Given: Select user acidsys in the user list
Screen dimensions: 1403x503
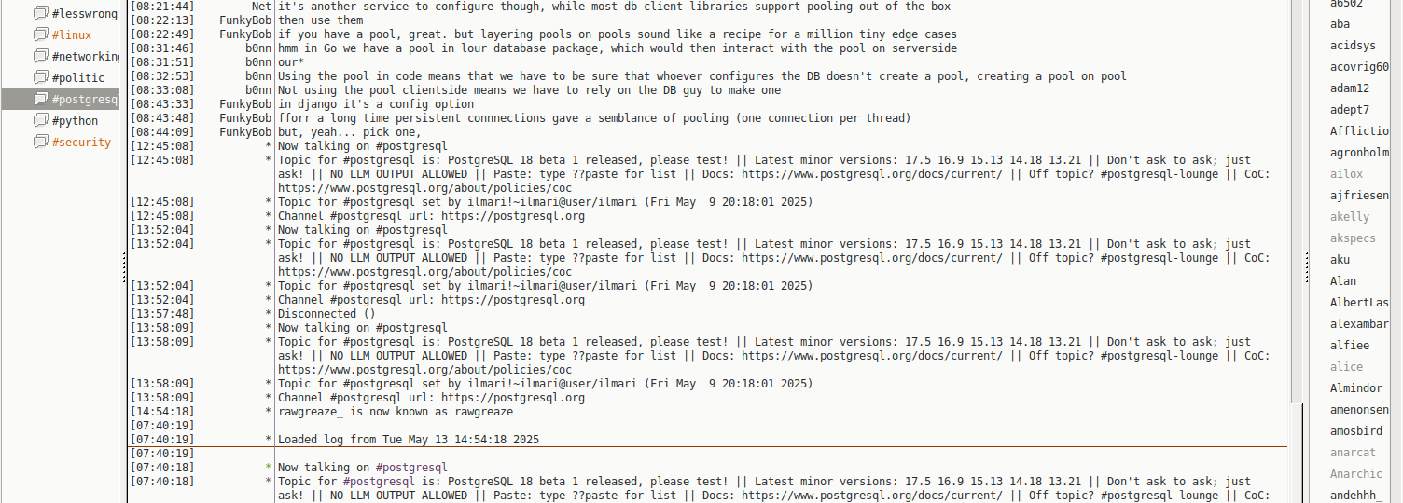Looking at the screenshot, I should 1353,46.
